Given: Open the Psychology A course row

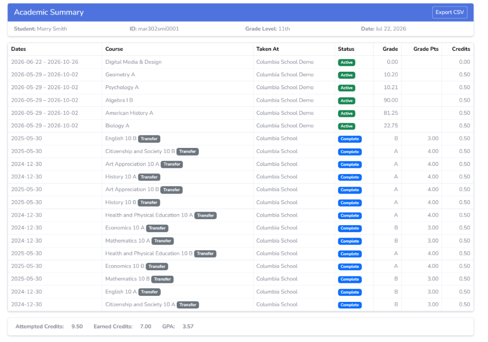Looking at the screenshot, I should click(x=240, y=87).
